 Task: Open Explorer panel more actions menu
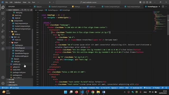click(x=30, y=7)
